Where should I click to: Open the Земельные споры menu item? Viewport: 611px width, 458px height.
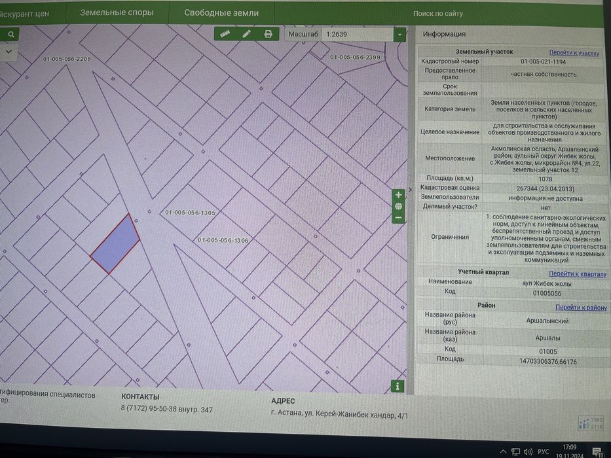click(117, 12)
